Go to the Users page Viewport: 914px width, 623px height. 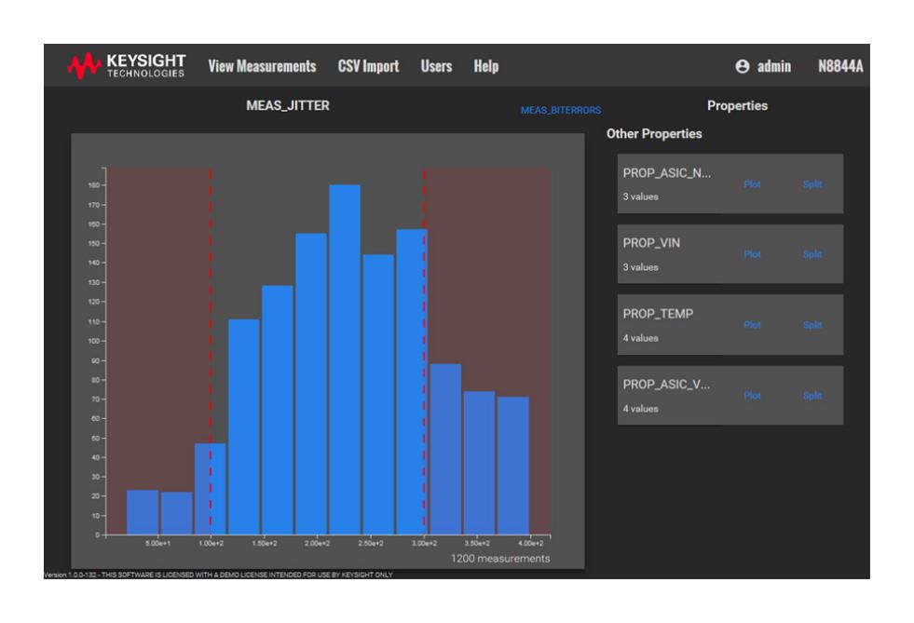437,66
